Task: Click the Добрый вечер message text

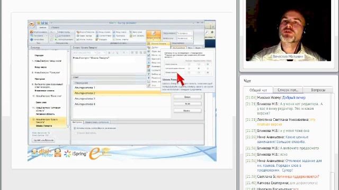Action: point(294,98)
